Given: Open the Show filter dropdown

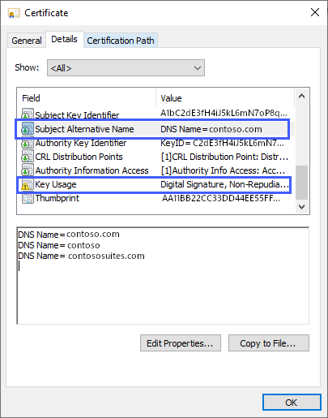Looking at the screenshot, I should (x=126, y=68).
